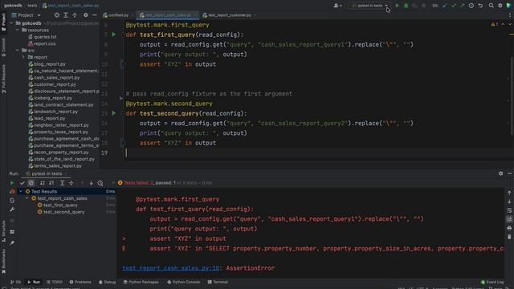Open the Problems tool window tab
514x289 pixels.
(80, 282)
